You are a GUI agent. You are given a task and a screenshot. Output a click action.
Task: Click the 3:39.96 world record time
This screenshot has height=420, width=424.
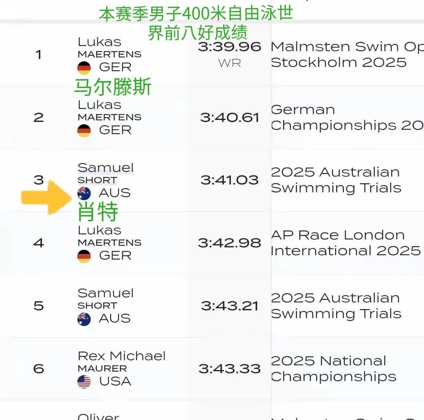(x=229, y=47)
